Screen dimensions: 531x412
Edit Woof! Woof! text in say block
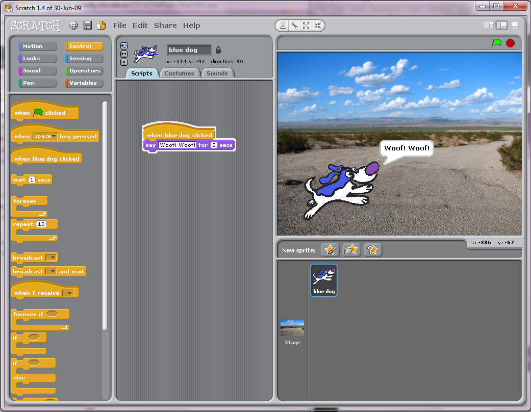(178, 145)
